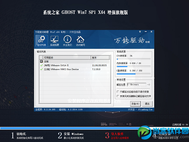Open the 关注我们 info icon
189x142 pixels.
tap(67, 41)
